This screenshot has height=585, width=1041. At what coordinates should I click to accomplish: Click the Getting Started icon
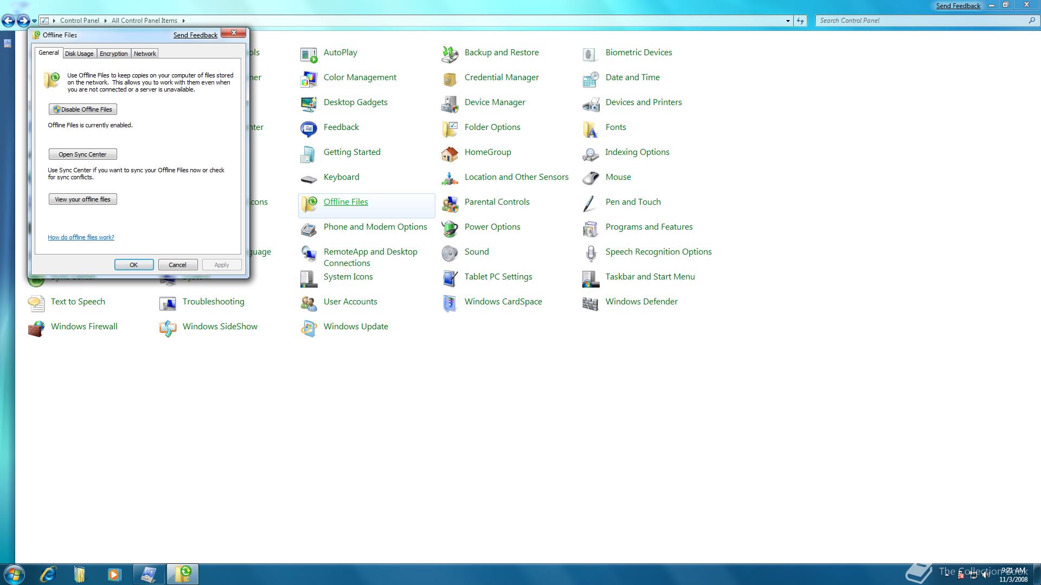point(309,153)
